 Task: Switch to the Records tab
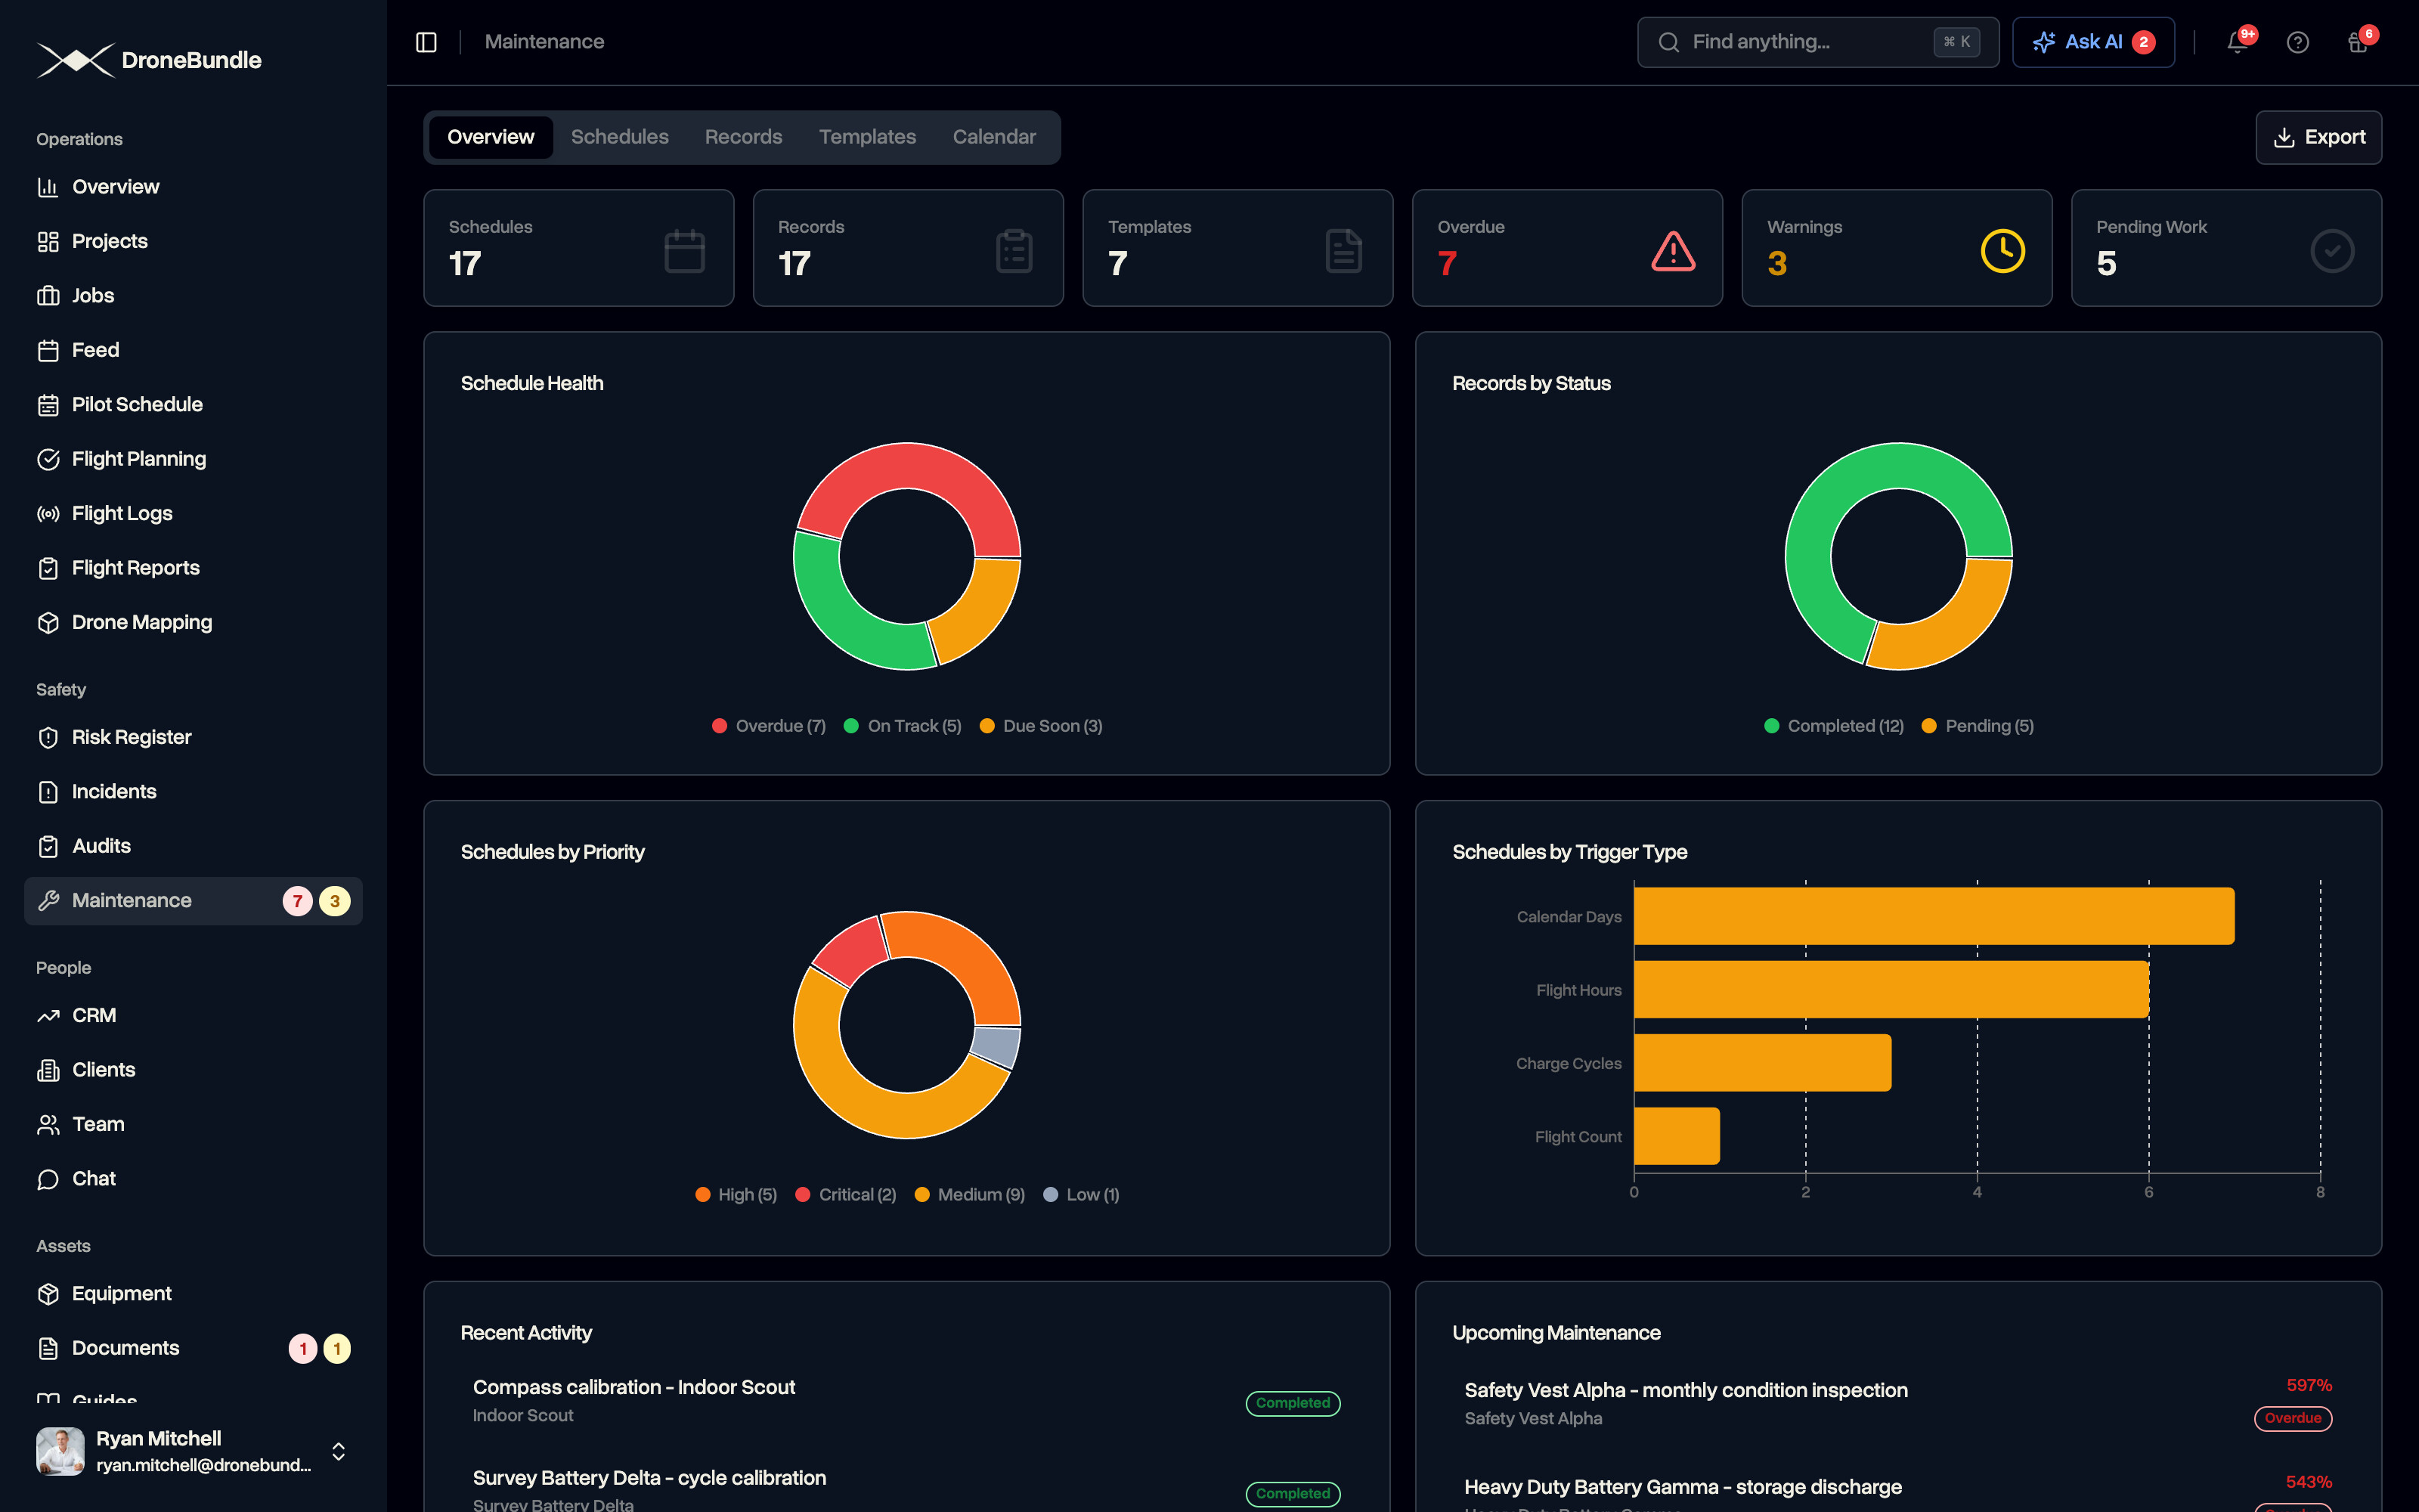click(742, 137)
